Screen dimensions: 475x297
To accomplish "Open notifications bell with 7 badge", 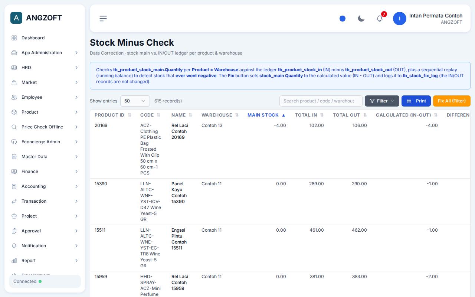I will tap(380, 19).
